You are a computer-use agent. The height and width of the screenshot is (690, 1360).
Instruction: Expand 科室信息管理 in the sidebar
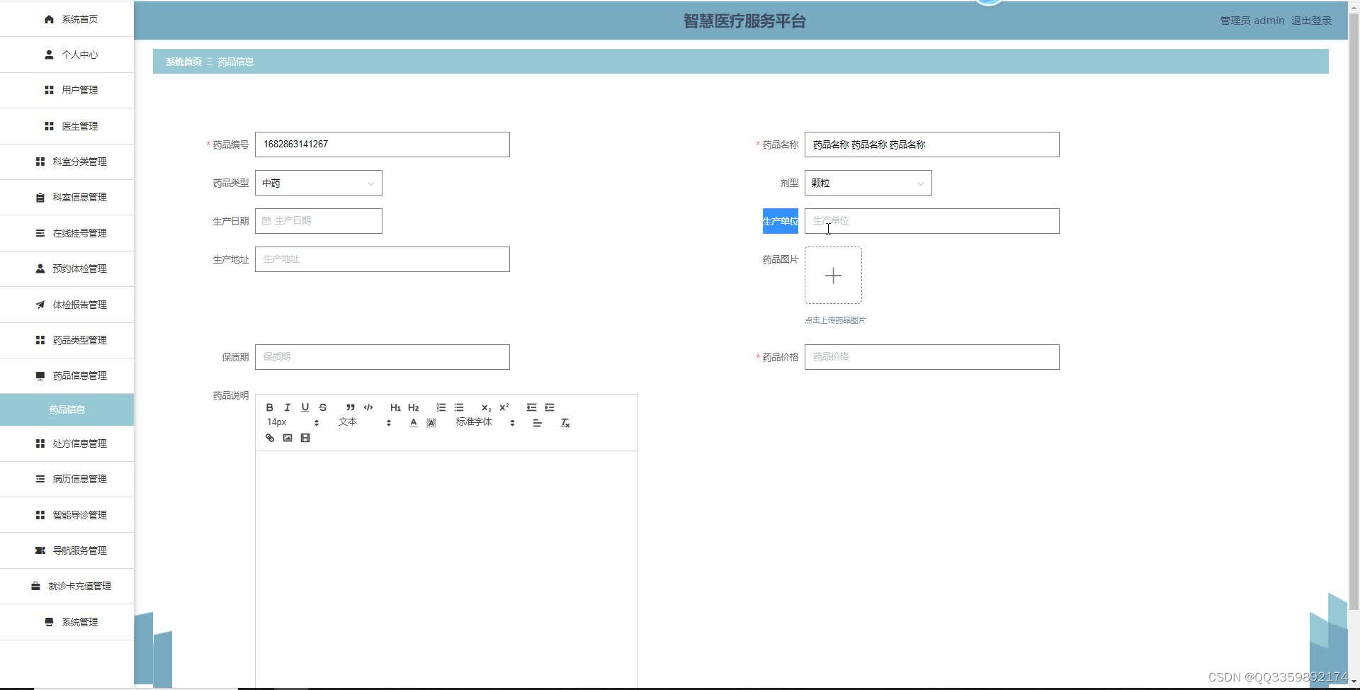coord(67,197)
